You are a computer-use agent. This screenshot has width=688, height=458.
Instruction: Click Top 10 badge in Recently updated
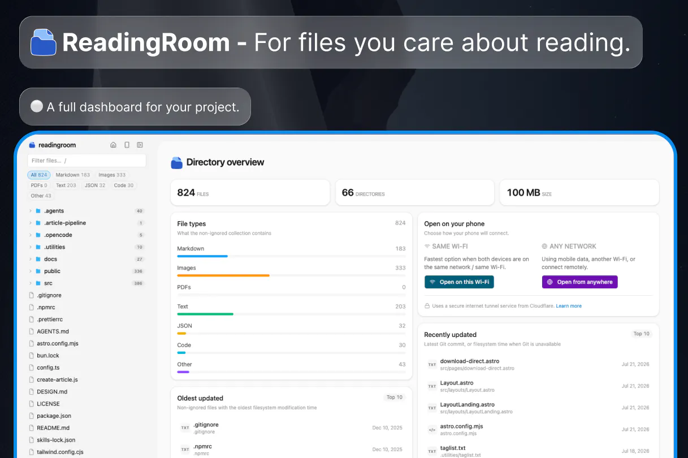point(642,334)
